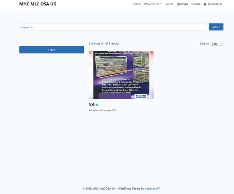Click the 'Added on 24 February 2025' text
Image resolution: width=234 pixels, height=194 pixels.
pos(103,111)
